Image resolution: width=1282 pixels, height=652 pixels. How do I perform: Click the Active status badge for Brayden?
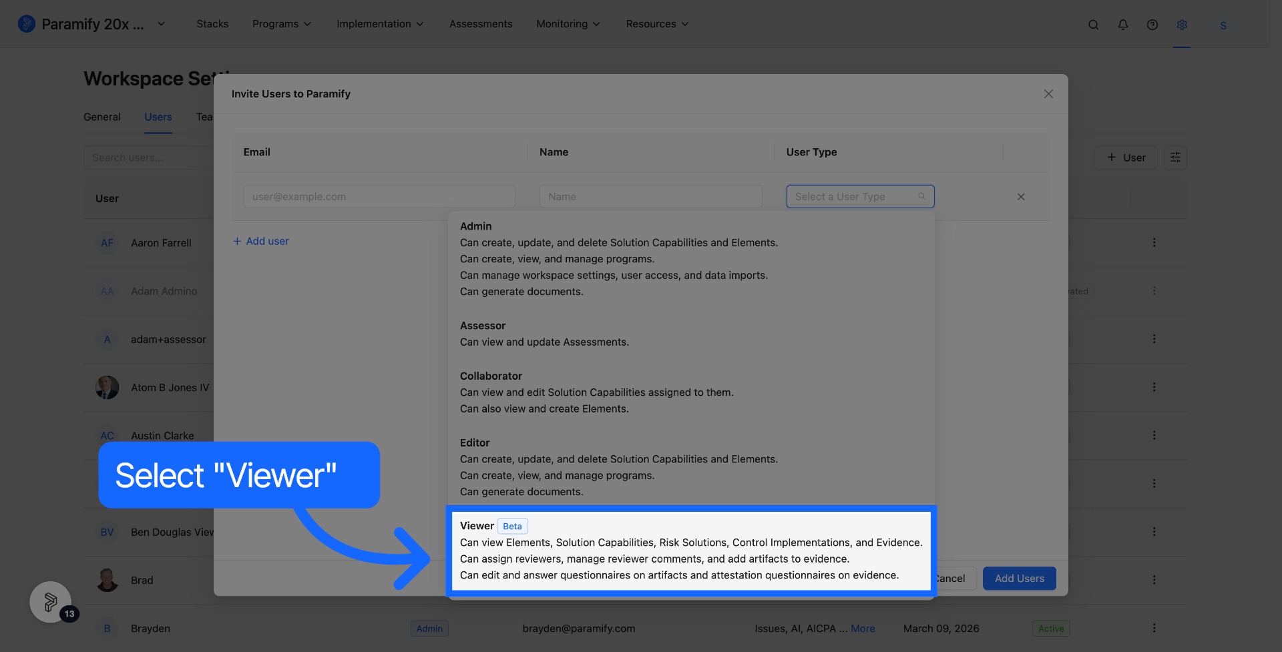pyautogui.click(x=1051, y=629)
